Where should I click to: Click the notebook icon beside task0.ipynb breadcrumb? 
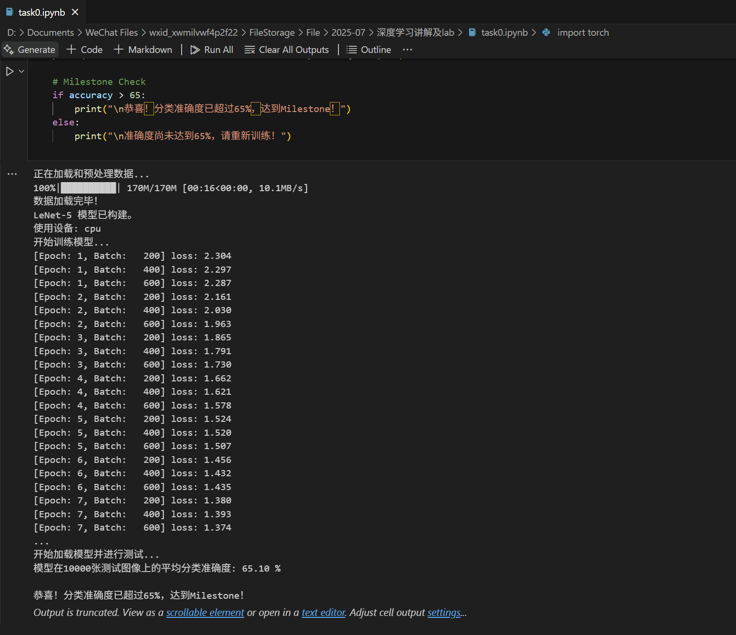click(472, 32)
